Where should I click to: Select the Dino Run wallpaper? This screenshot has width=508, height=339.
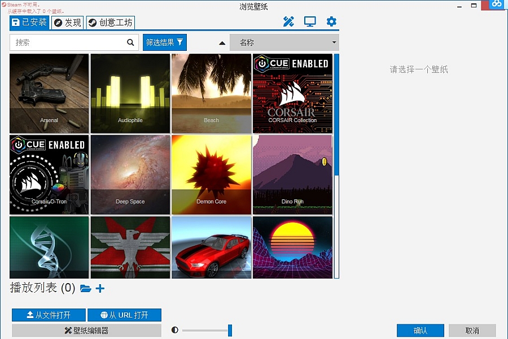(x=292, y=175)
